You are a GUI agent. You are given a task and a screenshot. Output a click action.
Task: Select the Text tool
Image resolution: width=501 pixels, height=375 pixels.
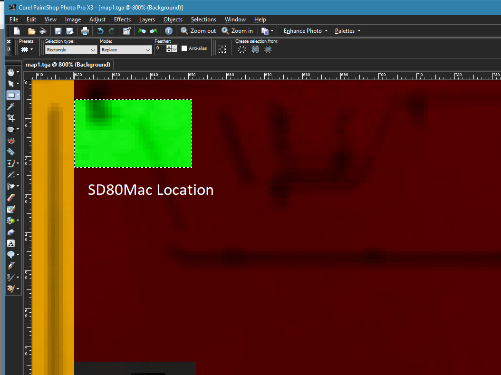tap(11, 243)
